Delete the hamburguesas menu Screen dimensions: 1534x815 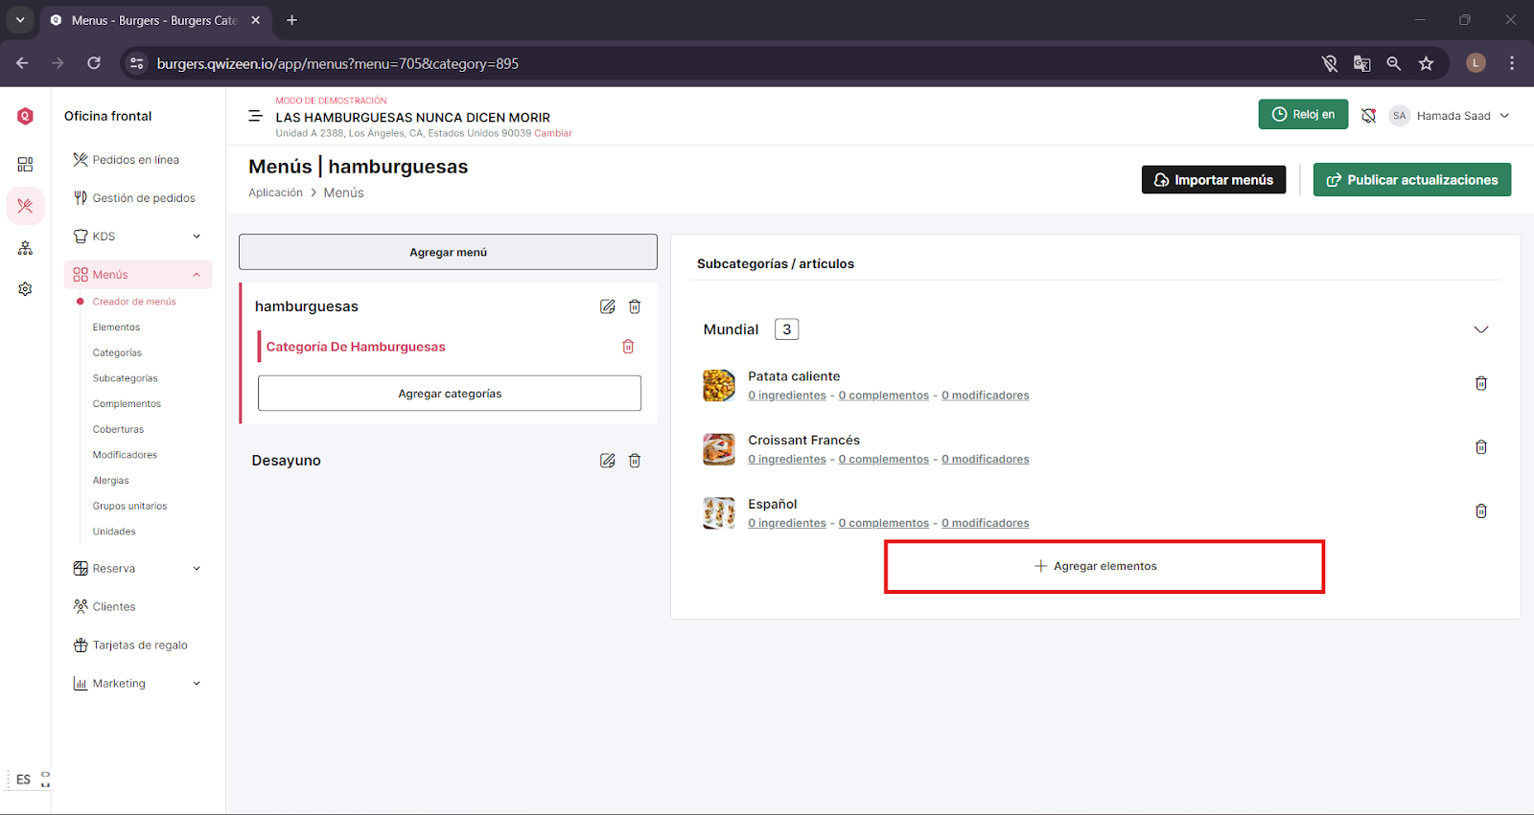pyautogui.click(x=635, y=306)
